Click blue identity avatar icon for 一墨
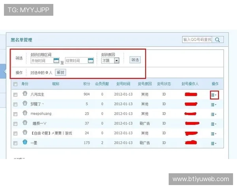The width and height of the screenshot is (237, 189). click(25, 142)
